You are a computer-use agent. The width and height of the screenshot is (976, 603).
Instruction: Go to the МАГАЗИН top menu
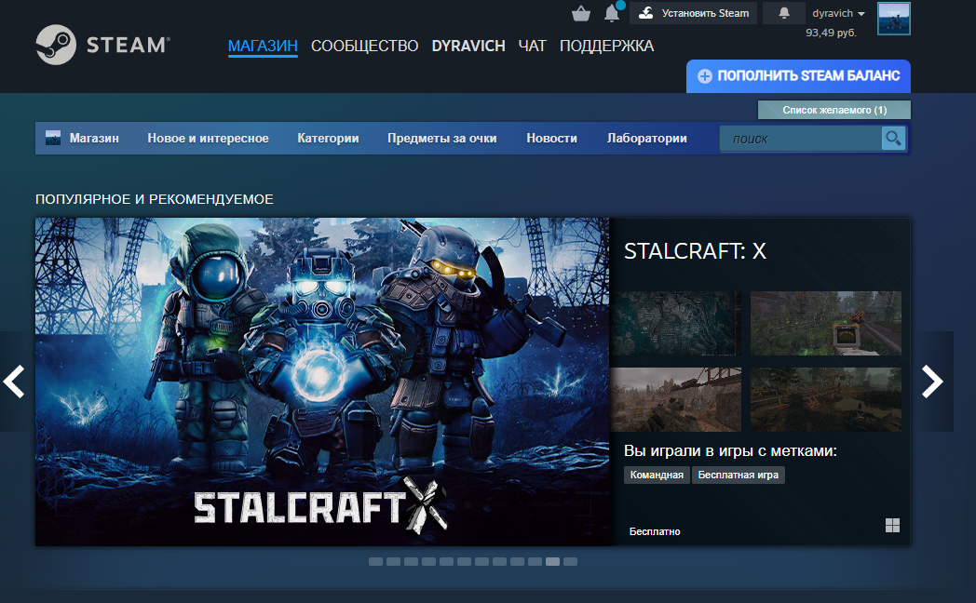click(263, 46)
